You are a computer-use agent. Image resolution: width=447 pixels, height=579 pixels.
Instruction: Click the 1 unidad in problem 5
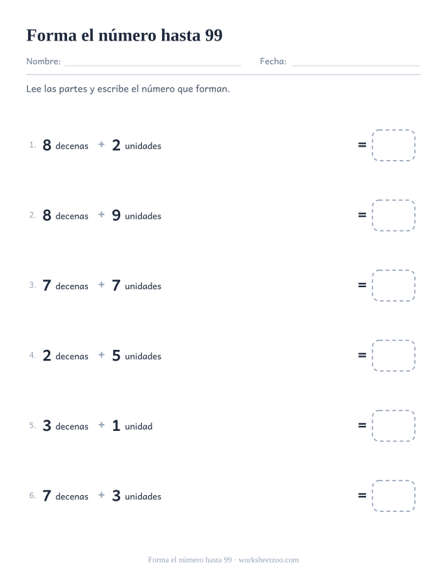tap(132, 426)
